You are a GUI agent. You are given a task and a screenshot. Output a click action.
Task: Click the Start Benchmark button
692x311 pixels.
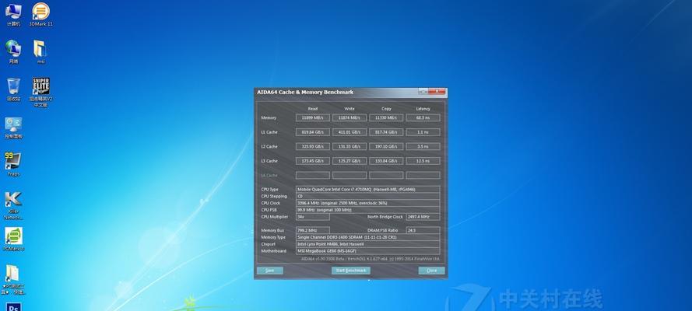[x=351, y=271]
